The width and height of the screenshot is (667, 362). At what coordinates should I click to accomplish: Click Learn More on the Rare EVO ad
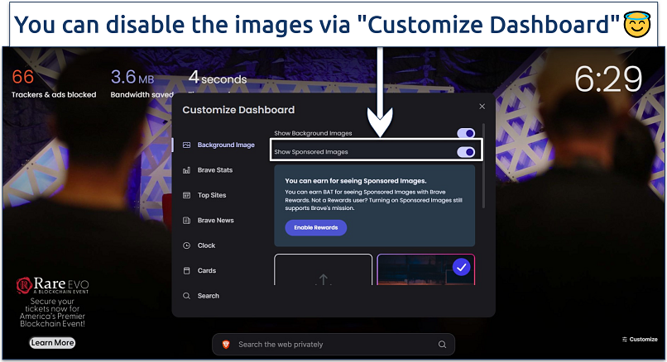52,342
